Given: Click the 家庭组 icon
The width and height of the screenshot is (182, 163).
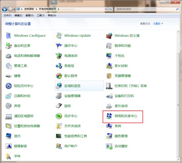Looking at the screenshot, I should (59, 66).
